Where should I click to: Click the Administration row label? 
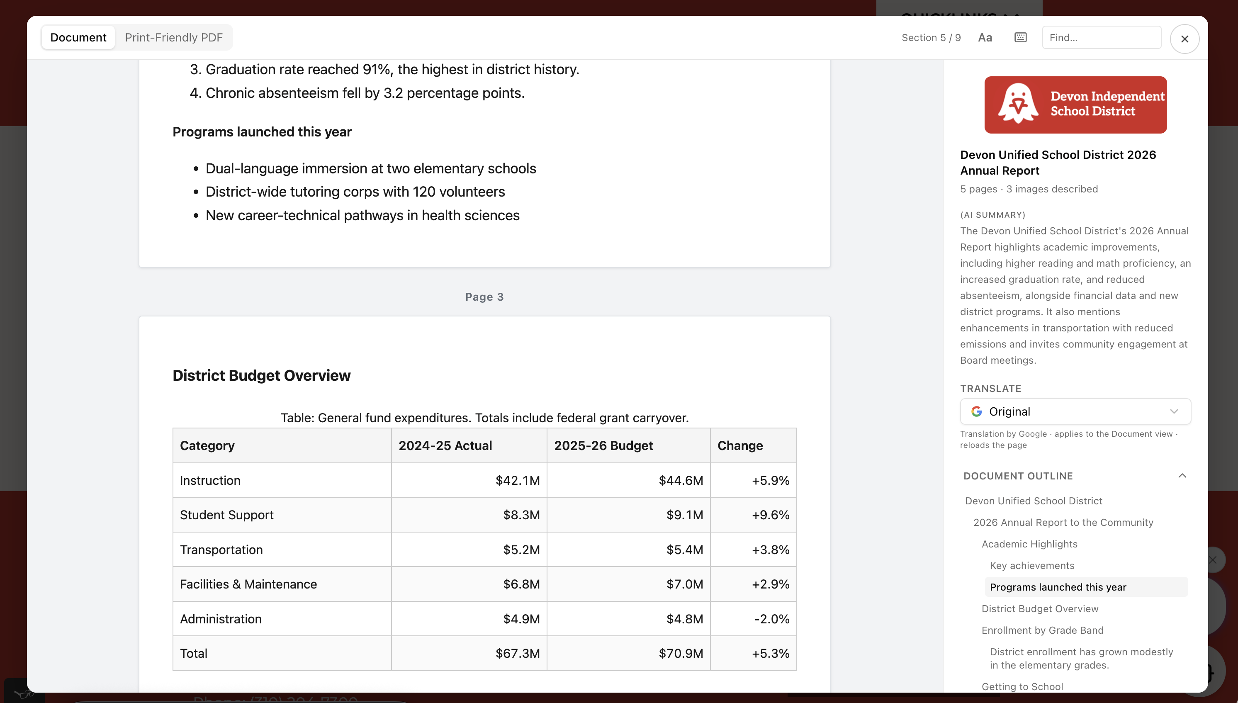point(221,619)
